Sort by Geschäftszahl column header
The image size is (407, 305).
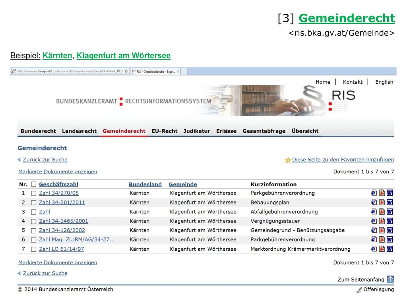coord(59,184)
